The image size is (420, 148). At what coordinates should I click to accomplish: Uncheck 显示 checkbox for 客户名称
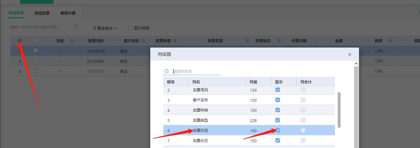[x=278, y=100]
